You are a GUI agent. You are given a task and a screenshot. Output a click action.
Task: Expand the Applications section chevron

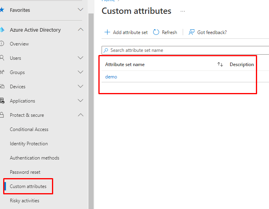(81, 101)
